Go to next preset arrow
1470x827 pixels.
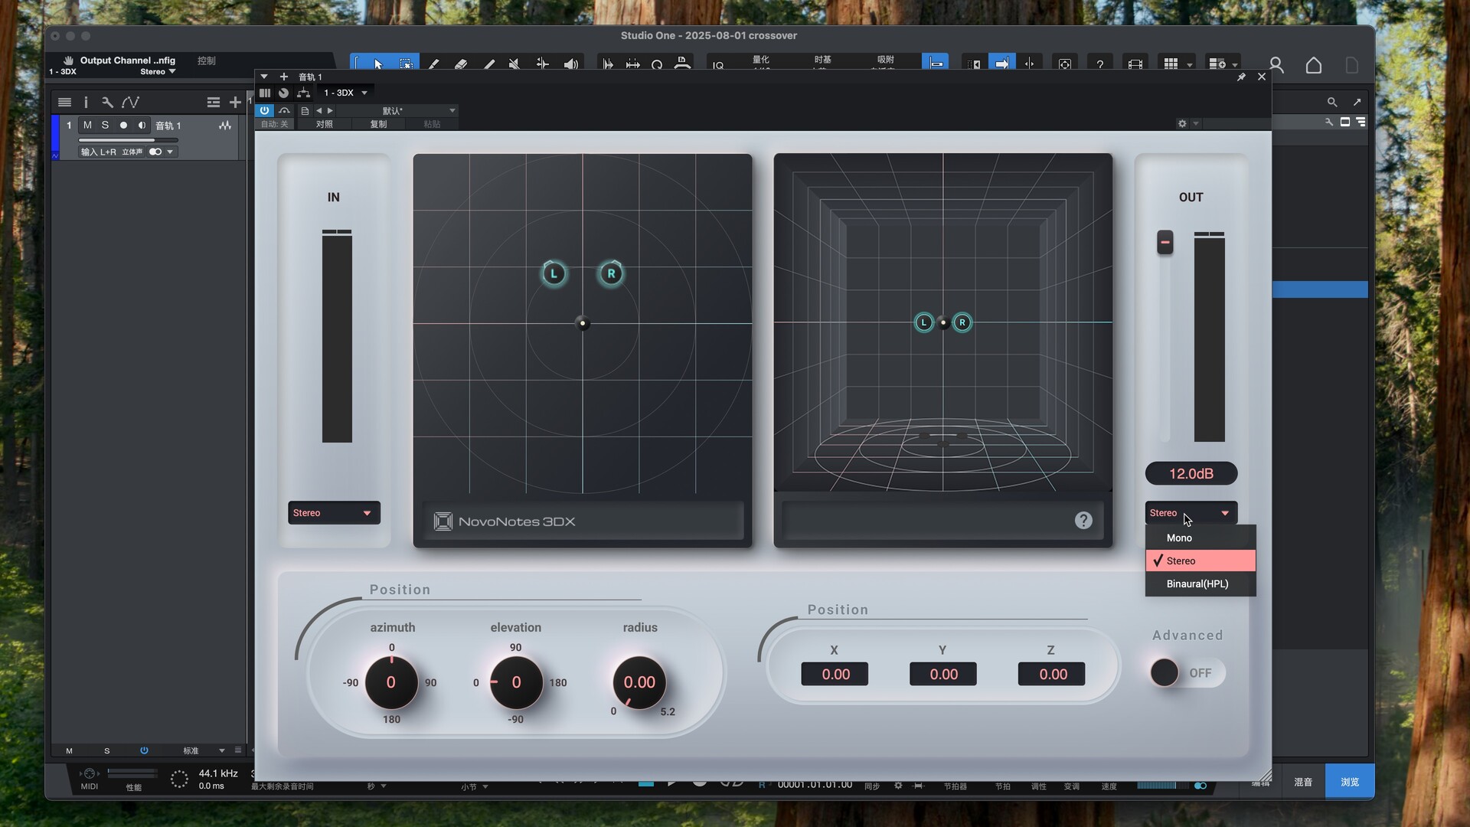click(330, 111)
